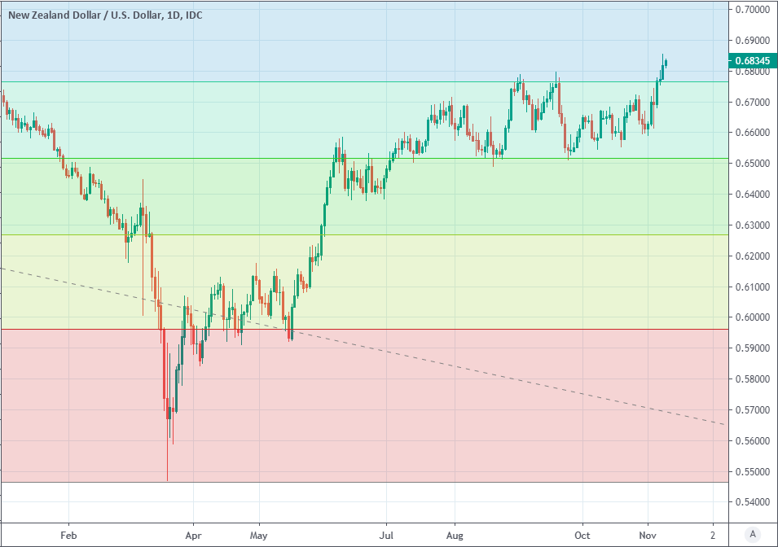Select the red horizontal level line
The height and width of the screenshot is (547, 778).
point(489,330)
